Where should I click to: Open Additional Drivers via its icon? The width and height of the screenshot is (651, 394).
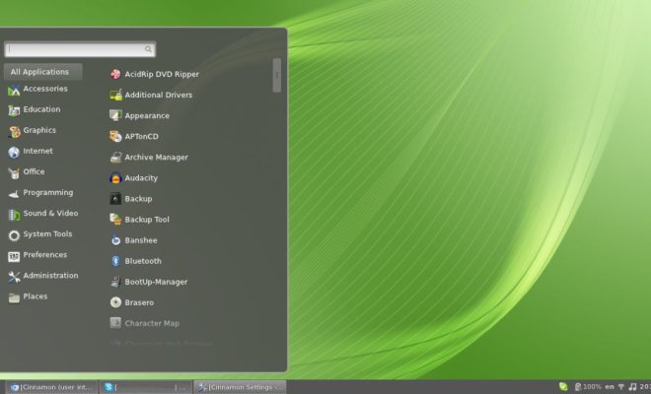click(x=115, y=95)
